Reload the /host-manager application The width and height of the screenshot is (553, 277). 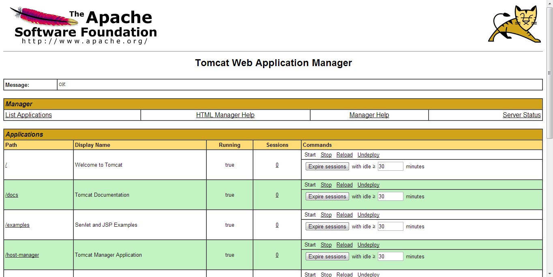coord(345,245)
